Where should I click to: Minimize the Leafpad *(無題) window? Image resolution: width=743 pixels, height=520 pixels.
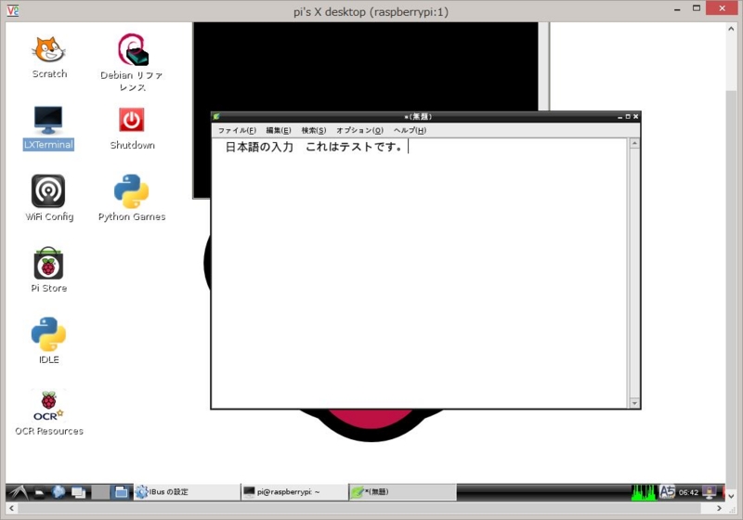point(619,117)
